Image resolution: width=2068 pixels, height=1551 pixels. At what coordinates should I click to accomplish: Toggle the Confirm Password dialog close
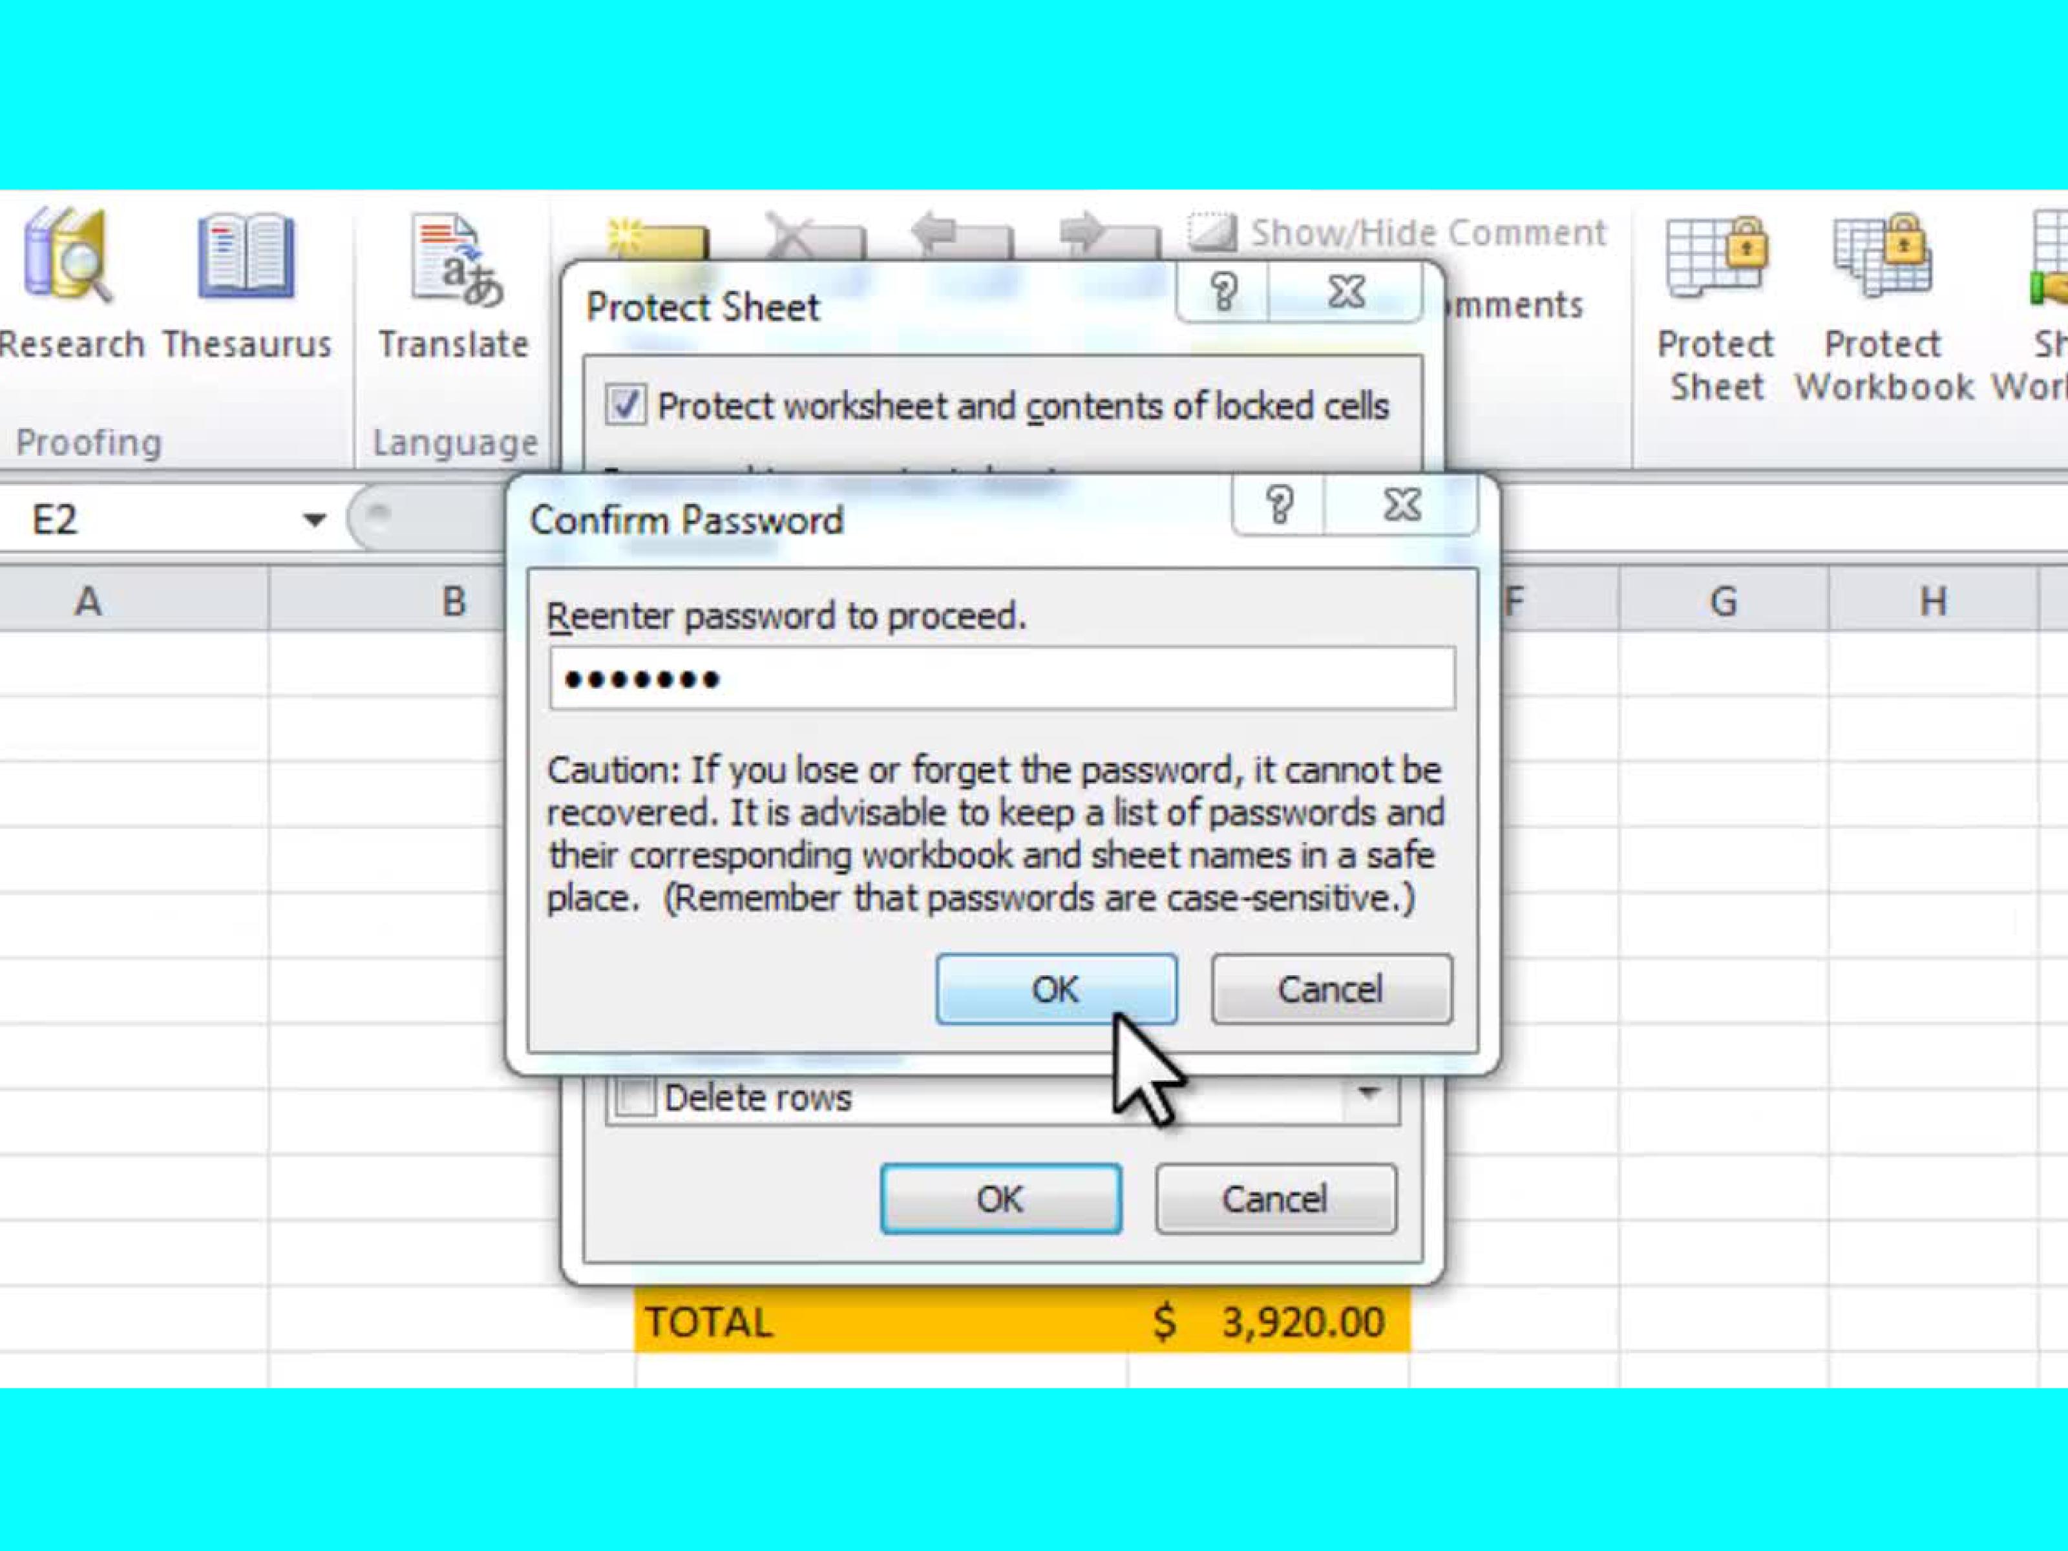[1400, 503]
